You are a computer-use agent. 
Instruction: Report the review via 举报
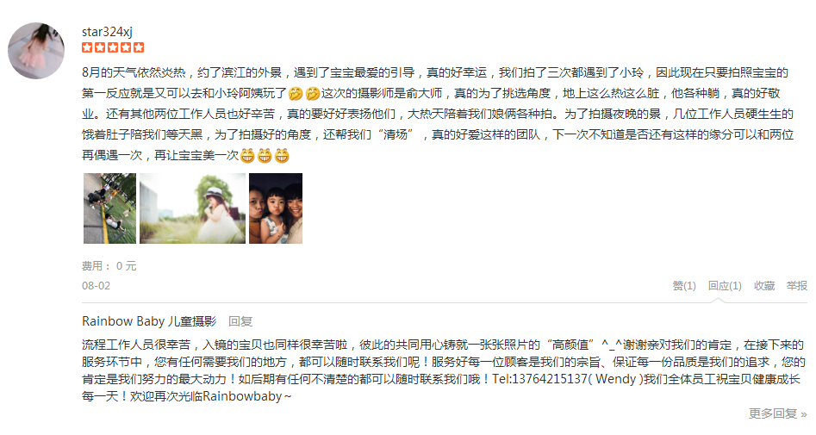[x=796, y=286]
